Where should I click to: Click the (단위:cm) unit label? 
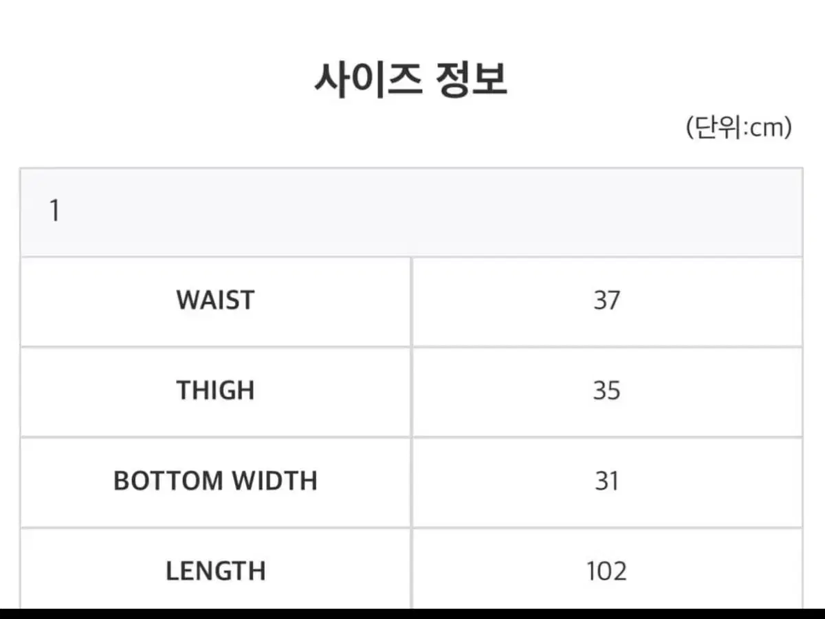coord(739,127)
